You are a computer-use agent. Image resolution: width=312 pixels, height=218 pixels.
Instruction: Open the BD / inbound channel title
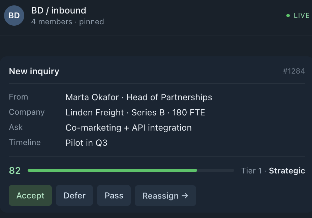pos(59,10)
